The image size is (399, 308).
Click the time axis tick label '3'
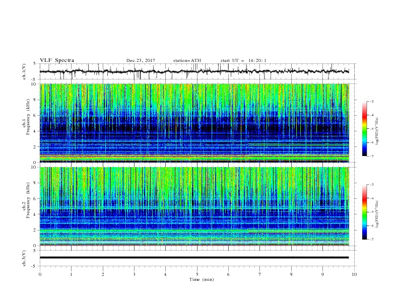pyautogui.click(x=134, y=274)
